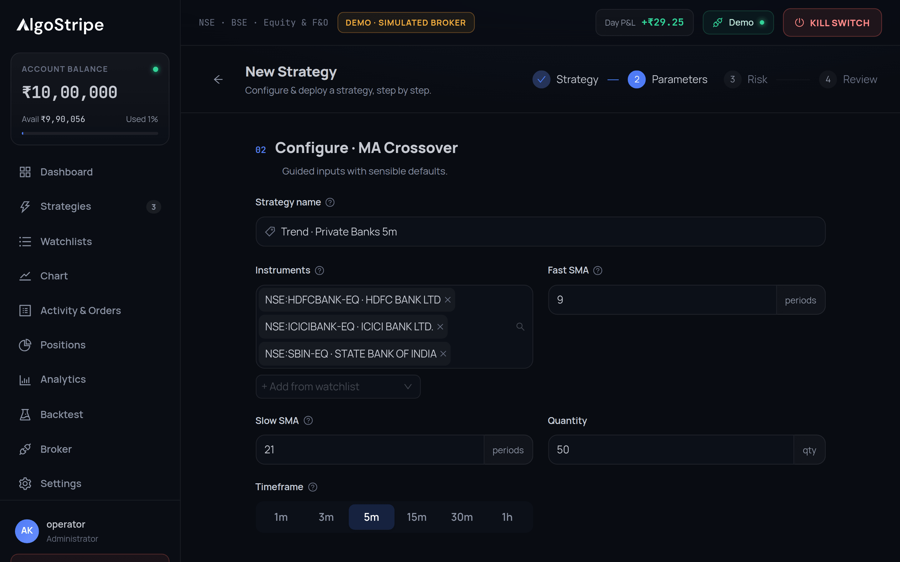Click the Demo broker connection button
This screenshot has width=900, height=562.
738,23
